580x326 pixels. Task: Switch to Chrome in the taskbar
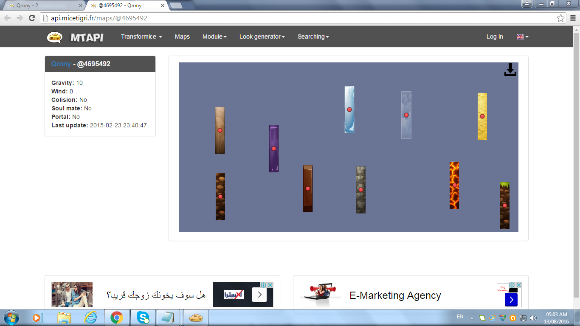tap(116, 318)
